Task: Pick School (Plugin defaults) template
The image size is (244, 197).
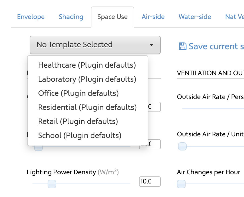Action: [x=87, y=135]
